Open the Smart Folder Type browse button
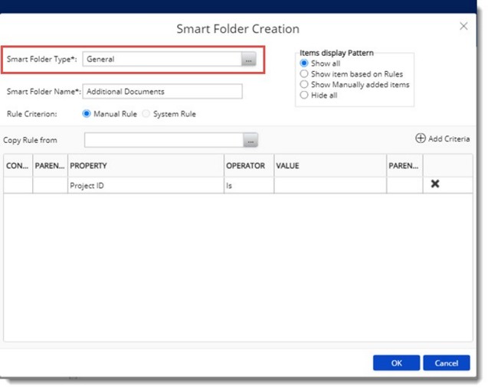 tap(248, 59)
